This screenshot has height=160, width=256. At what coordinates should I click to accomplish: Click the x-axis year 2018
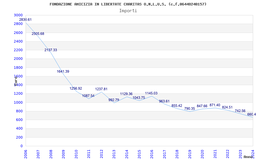[177, 154]
